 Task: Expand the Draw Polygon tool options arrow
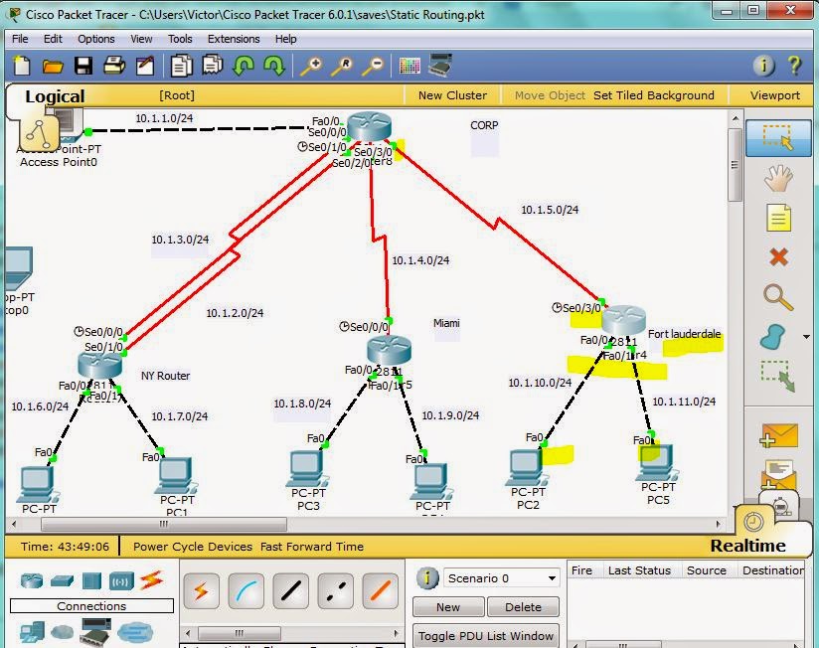pos(806,337)
